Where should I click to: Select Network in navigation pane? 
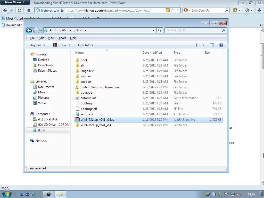coord(41,141)
